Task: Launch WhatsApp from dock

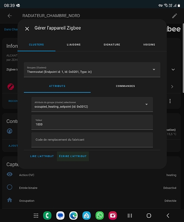Action: point(100,215)
